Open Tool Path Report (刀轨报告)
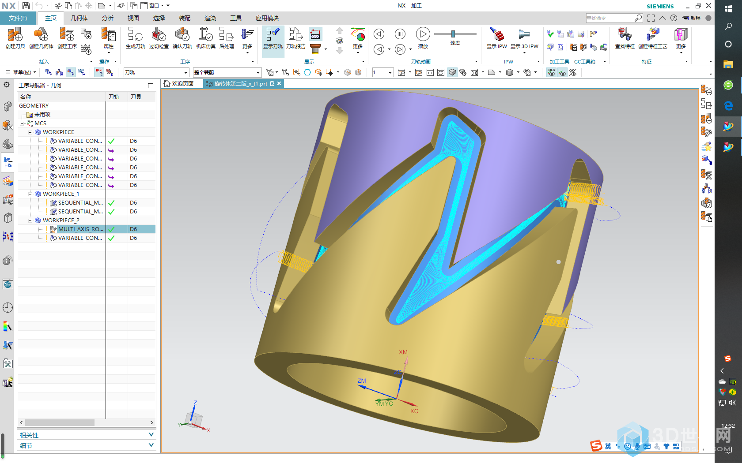Screen dimensions: 742x463 click(295, 37)
